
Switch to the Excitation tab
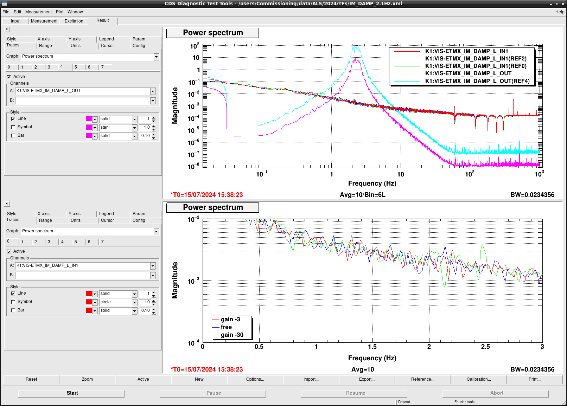(x=74, y=21)
